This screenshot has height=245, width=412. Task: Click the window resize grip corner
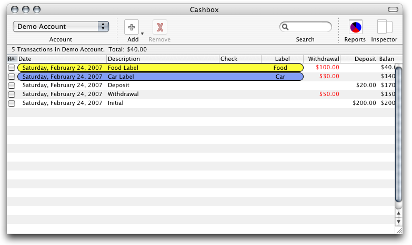[x=398, y=230]
